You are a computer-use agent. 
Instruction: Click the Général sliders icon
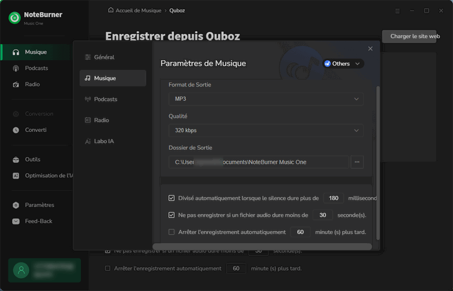tap(88, 57)
